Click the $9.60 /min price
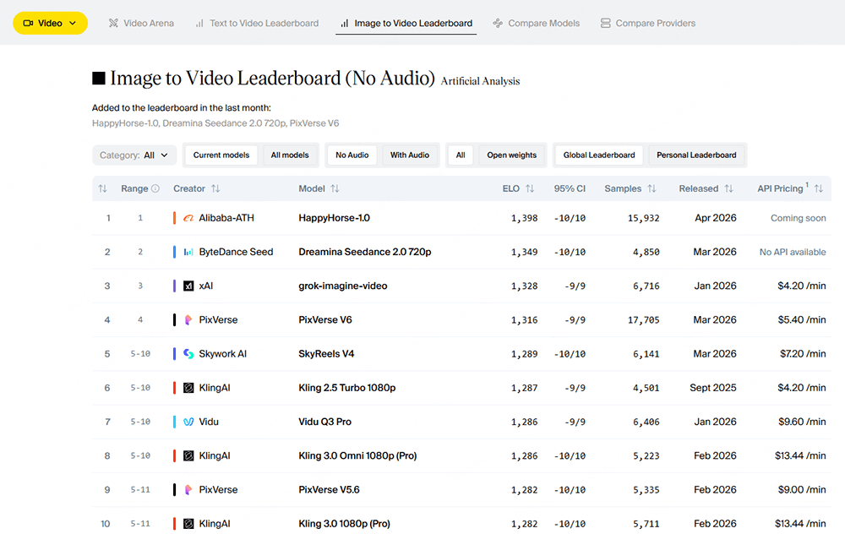845x534 pixels. (802, 422)
